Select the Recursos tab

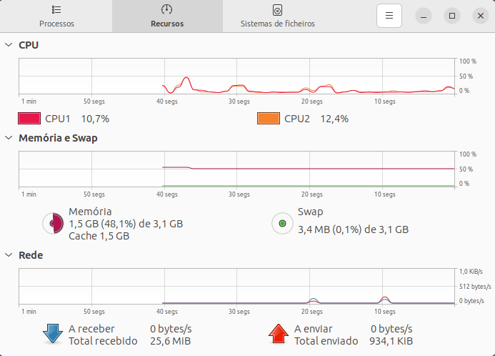(x=166, y=16)
